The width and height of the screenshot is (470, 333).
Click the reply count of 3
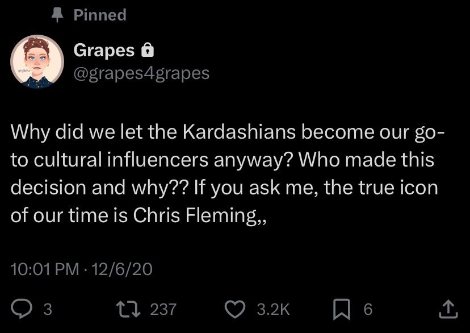pyautogui.click(x=47, y=310)
